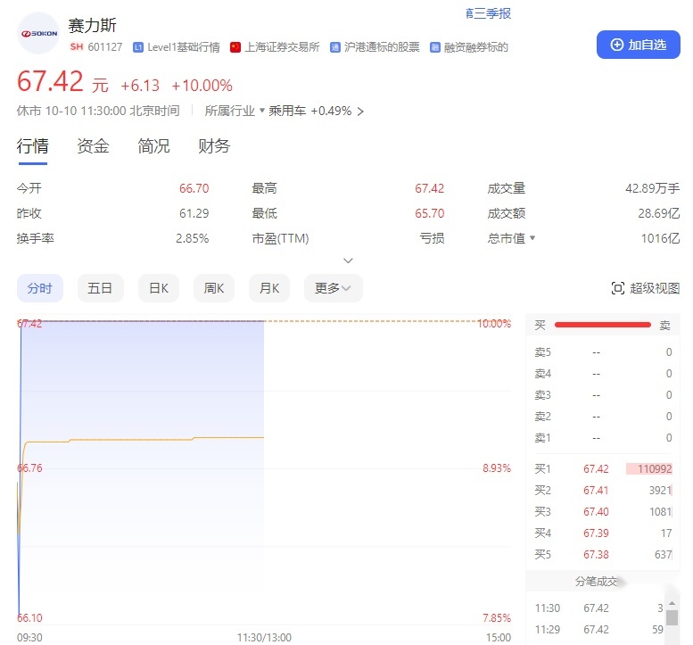693x645 pixels.
Task: Click the current price 67.42 元
Action: click(x=62, y=82)
